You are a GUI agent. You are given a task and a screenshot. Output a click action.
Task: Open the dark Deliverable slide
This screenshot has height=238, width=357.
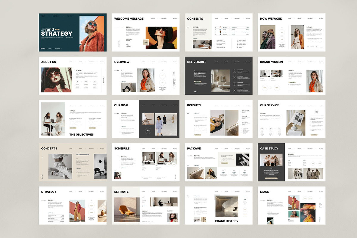click(219, 76)
